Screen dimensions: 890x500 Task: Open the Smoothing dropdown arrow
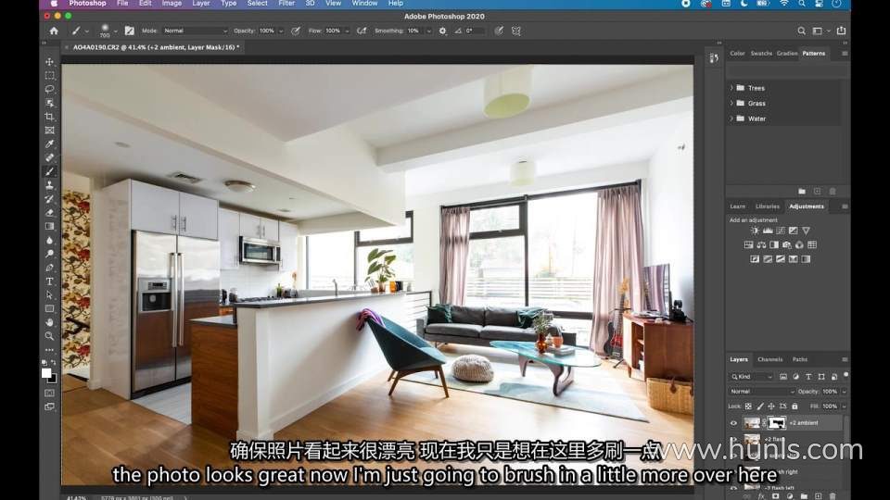coord(428,31)
